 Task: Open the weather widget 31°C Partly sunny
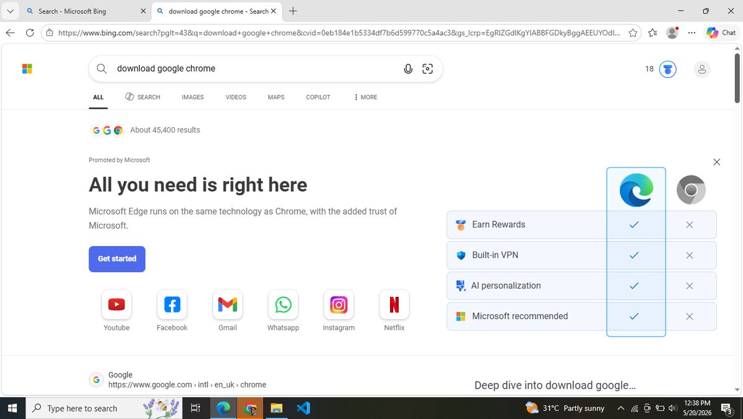pyautogui.click(x=565, y=408)
